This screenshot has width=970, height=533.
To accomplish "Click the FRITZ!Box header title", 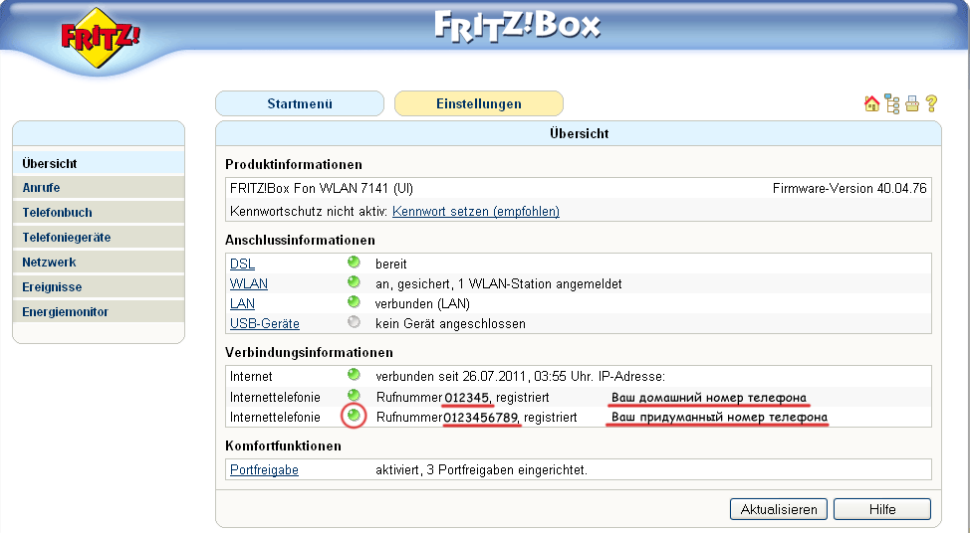I will [x=517, y=27].
